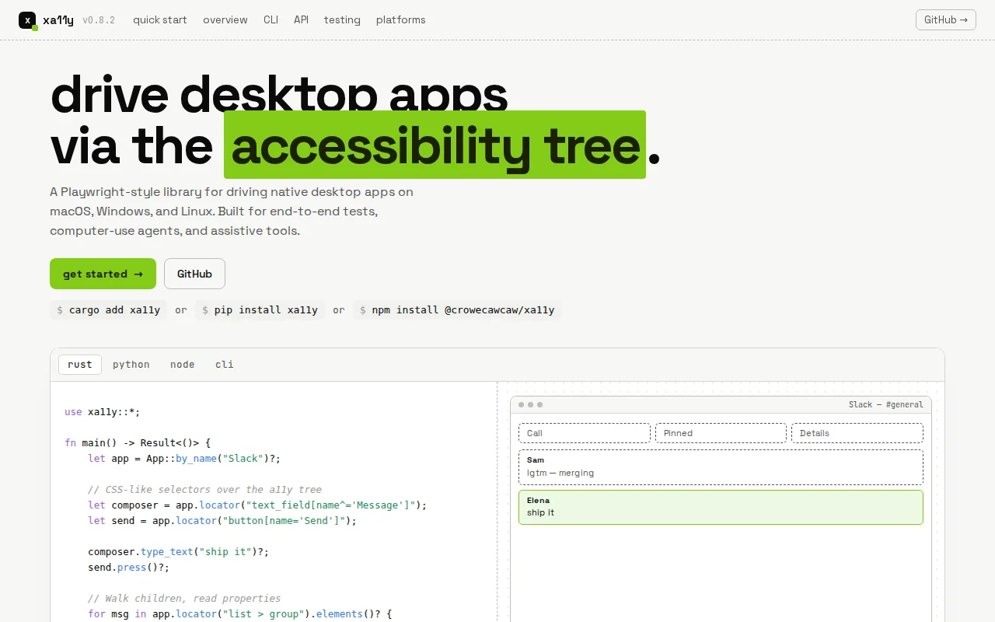Viewport: 995px width, 622px height.
Task: Click the 'let composer' code line
Action: (x=257, y=505)
